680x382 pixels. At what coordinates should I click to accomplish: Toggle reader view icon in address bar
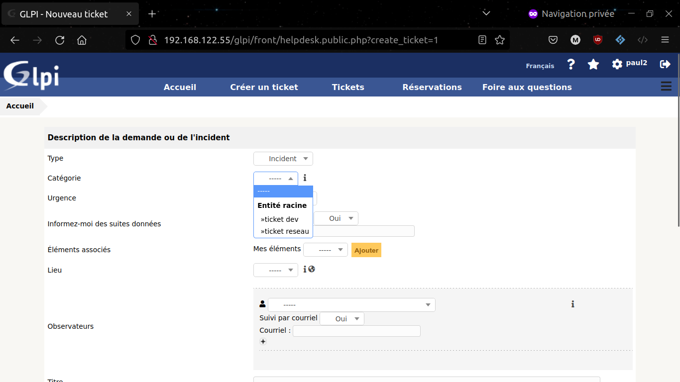click(x=482, y=40)
